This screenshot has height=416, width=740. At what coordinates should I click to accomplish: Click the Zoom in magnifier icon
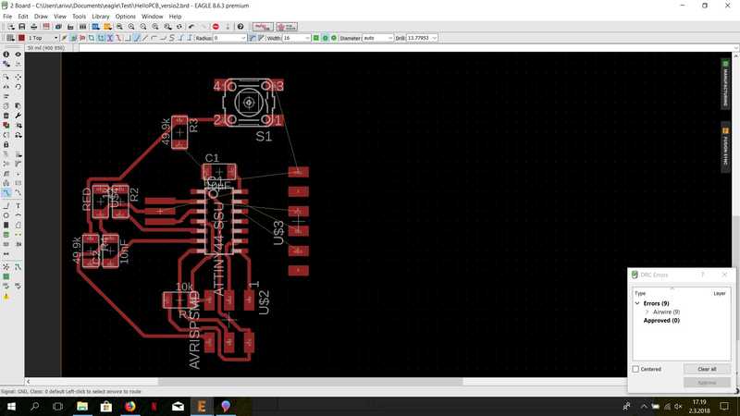pyautogui.click(x=131, y=27)
